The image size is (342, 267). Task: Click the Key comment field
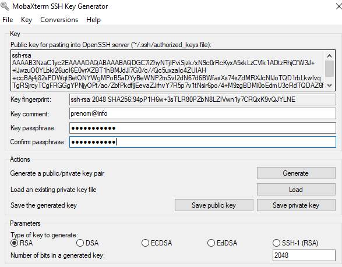(203, 113)
